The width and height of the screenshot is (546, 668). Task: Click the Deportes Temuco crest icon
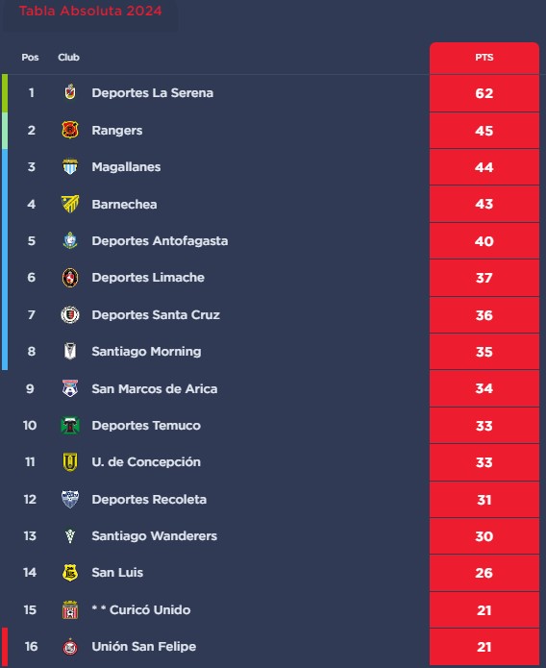point(70,425)
